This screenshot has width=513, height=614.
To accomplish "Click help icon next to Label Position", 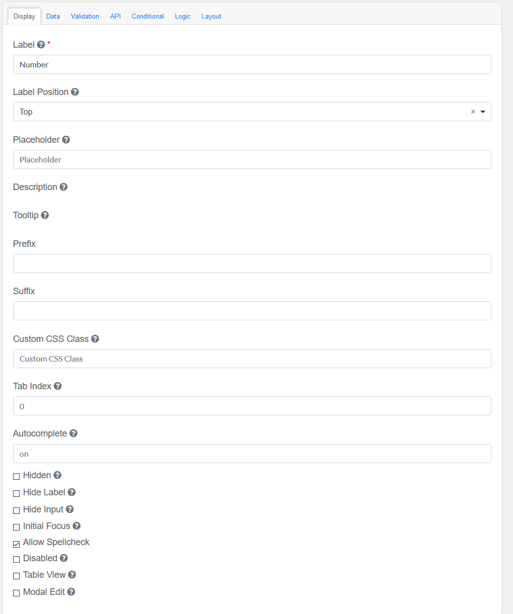I will point(75,92).
